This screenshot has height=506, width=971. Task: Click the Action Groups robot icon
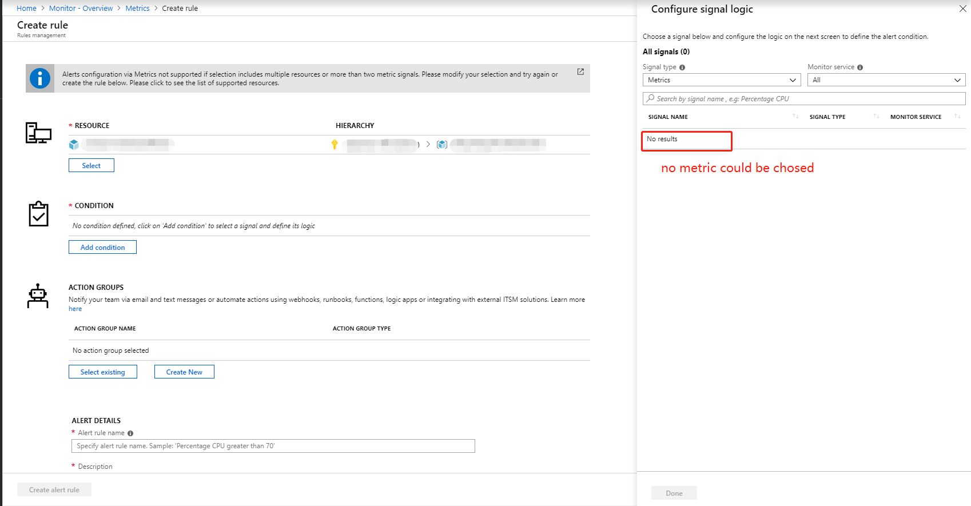click(38, 296)
